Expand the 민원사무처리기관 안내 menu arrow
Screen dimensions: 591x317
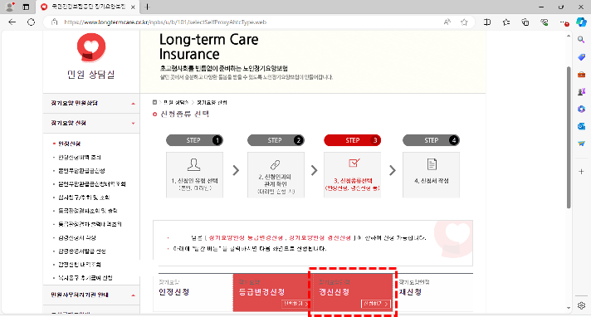coord(133,295)
